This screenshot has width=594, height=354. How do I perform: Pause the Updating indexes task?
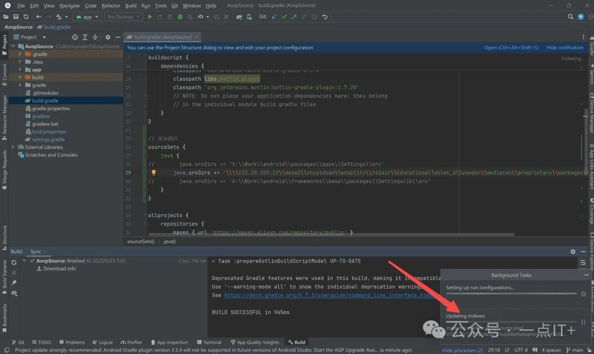(584, 322)
